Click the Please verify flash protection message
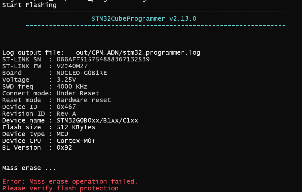 [x=60, y=188]
